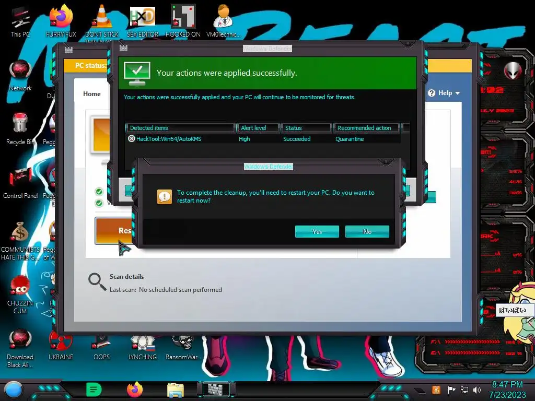Open the Control Panel desktop icon

click(20, 183)
